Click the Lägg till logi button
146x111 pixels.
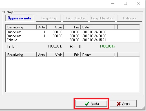(48, 18)
